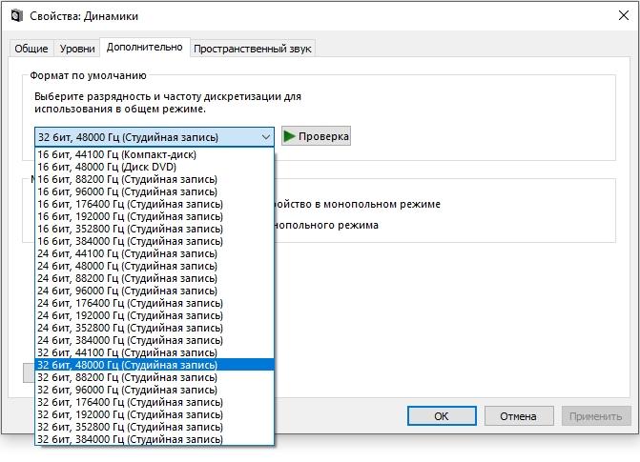Viewport: 640px width, 462px height.
Task: Select 24 бит, 352800 Гц option
Action: pyautogui.click(x=155, y=328)
